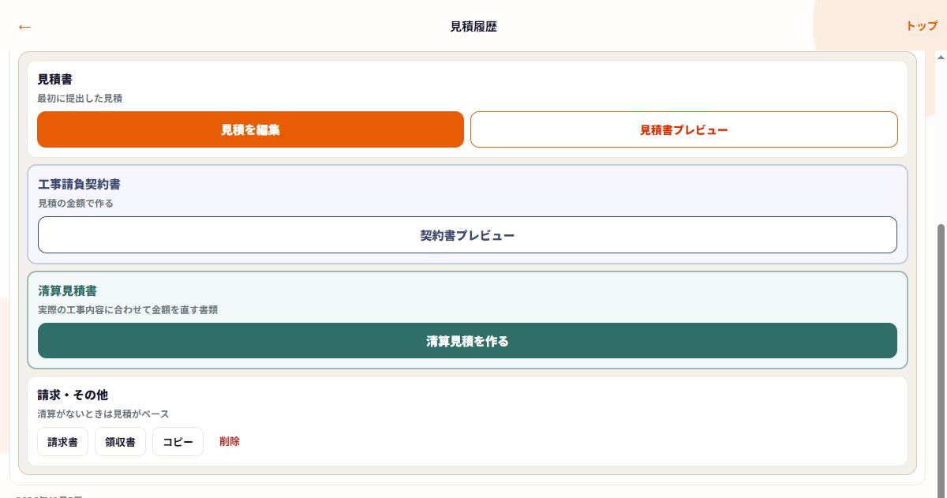This screenshot has height=498, width=947.
Task: Open the トップ link in header
Action: coord(921,26)
